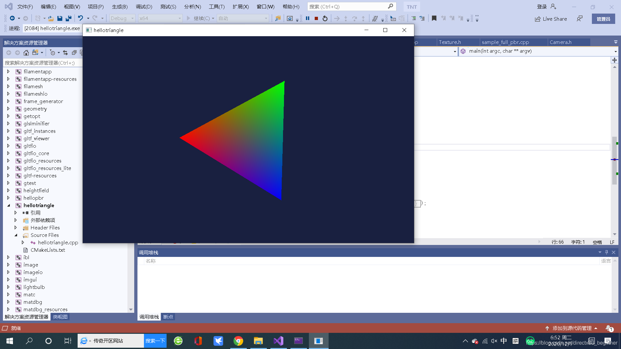Stop debugging with the red square button
The height and width of the screenshot is (349, 621).
point(316,18)
